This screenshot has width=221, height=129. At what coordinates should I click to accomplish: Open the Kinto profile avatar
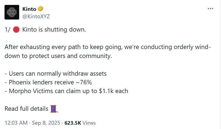[x=12, y=12]
